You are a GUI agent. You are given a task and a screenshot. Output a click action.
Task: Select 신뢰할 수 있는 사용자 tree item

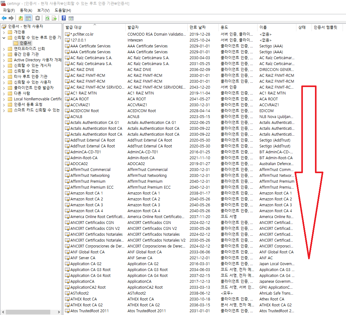pyautogui.click(x=33, y=82)
